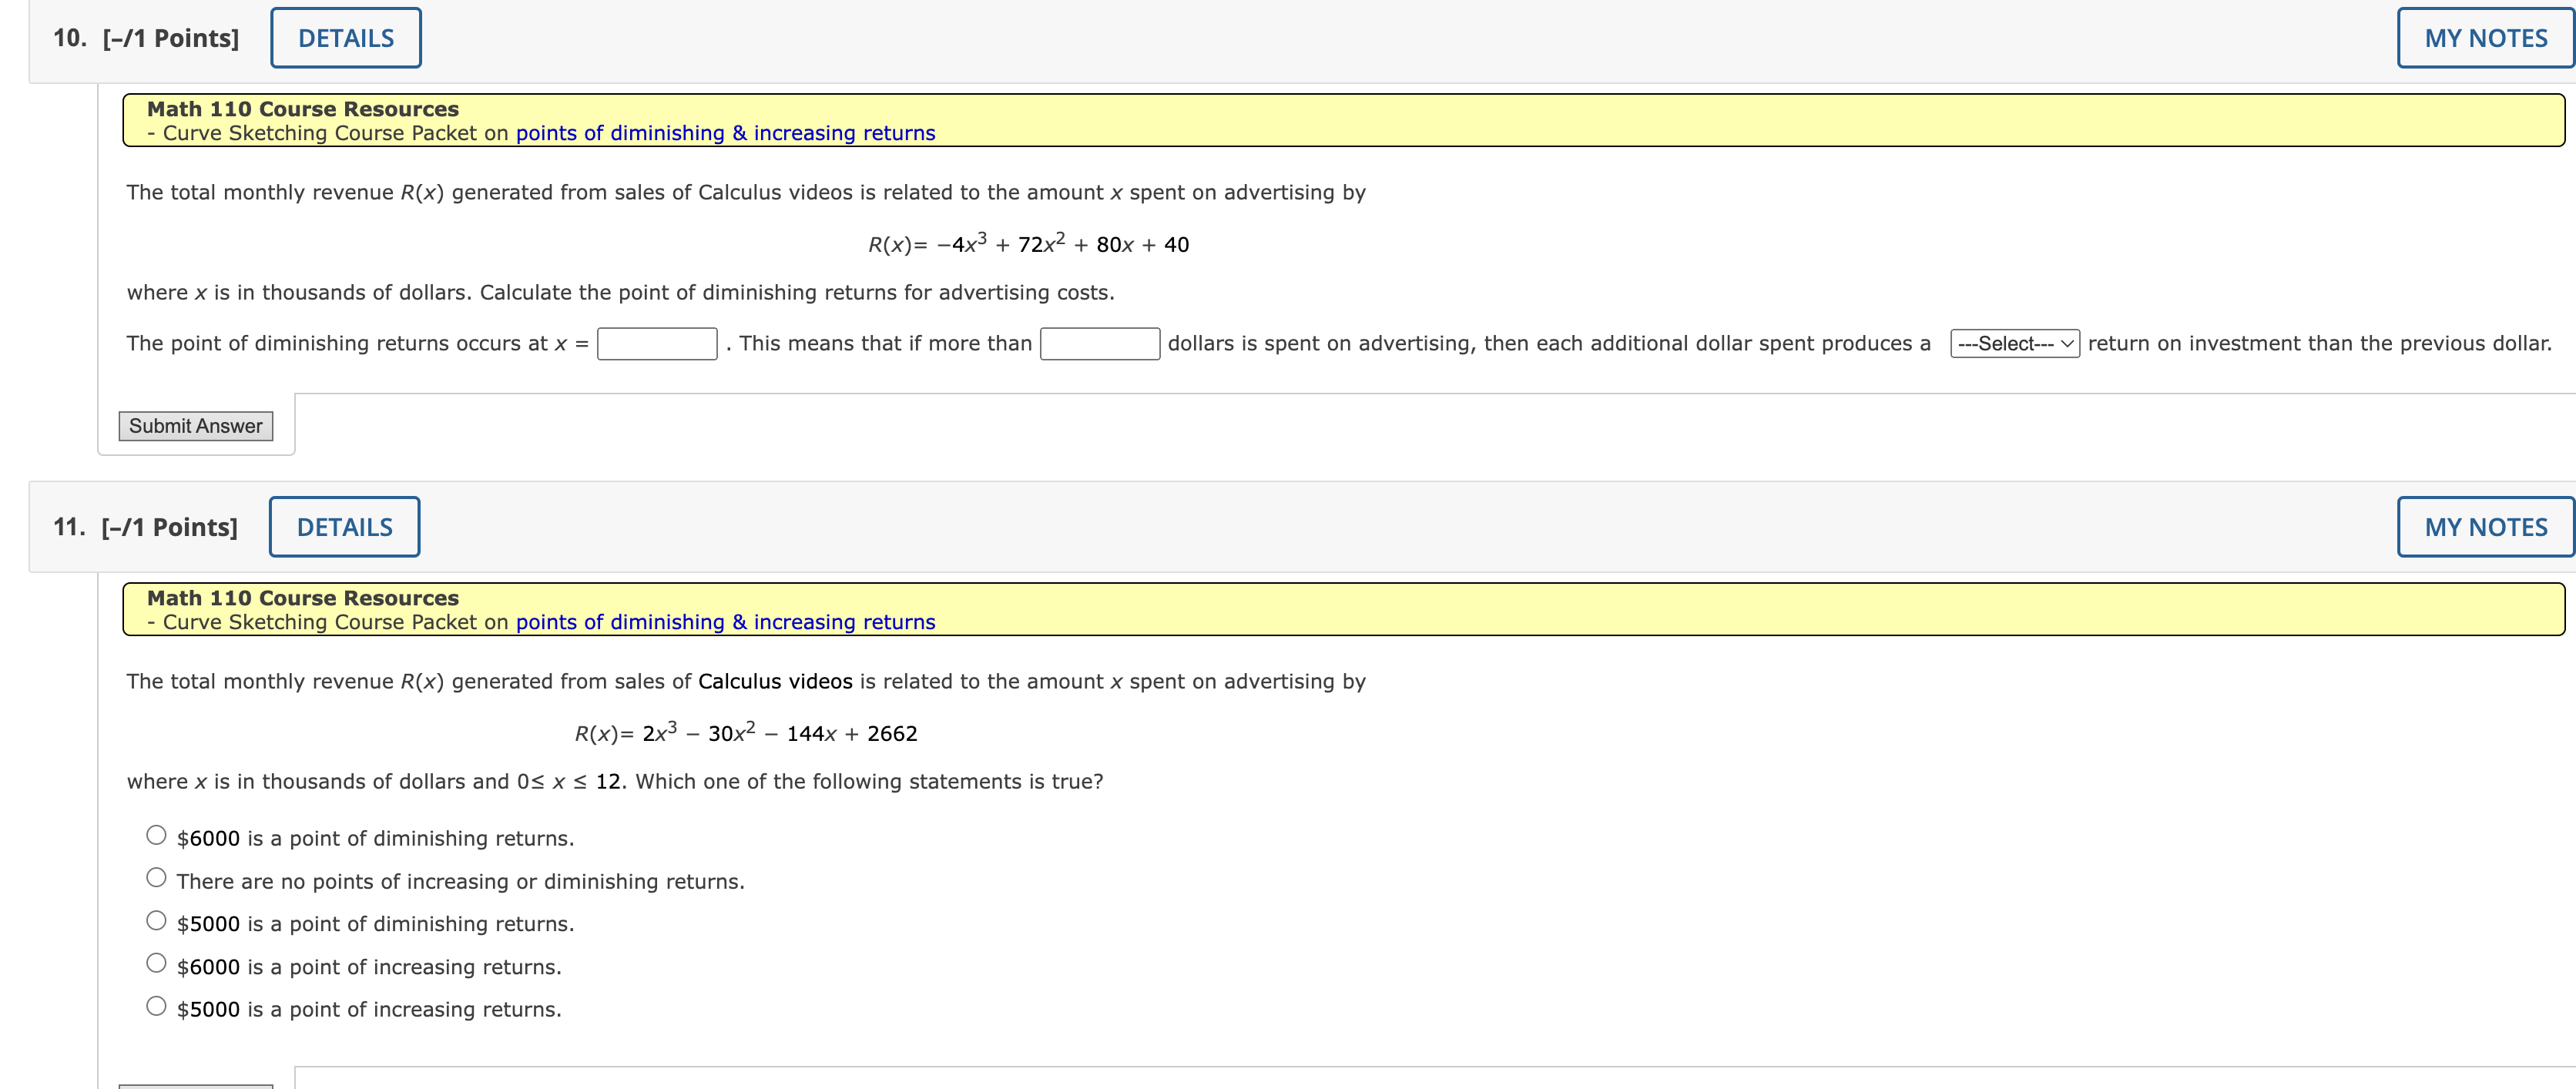
Task: Open DETAILS for question 10
Action: (345, 38)
